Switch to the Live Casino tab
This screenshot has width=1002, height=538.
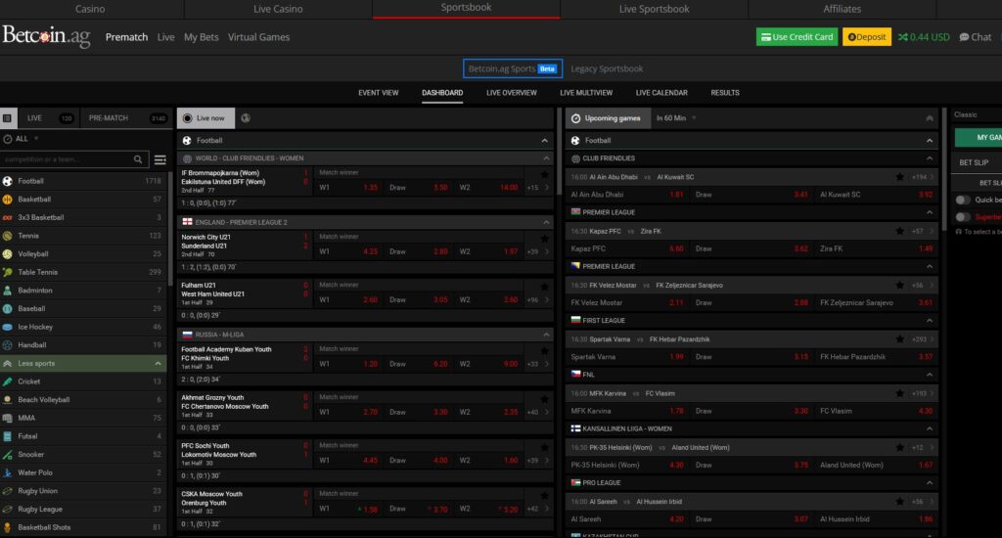point(278,9)
